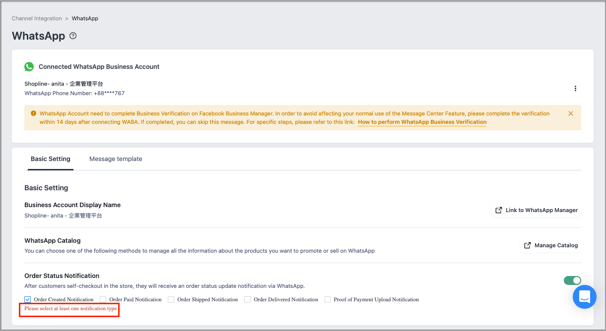This screenshot has height=331, width=606.
Task: Turn off Order Status Notification toggle
Action: pos(572,280)
